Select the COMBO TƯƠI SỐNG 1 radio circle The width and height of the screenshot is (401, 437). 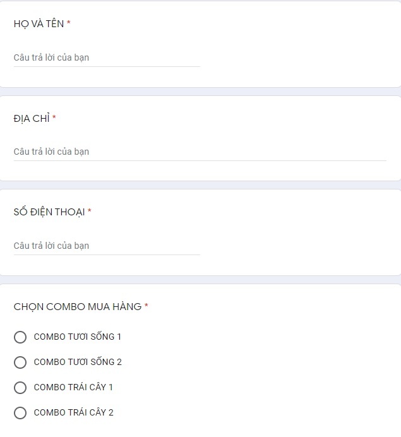20,337
